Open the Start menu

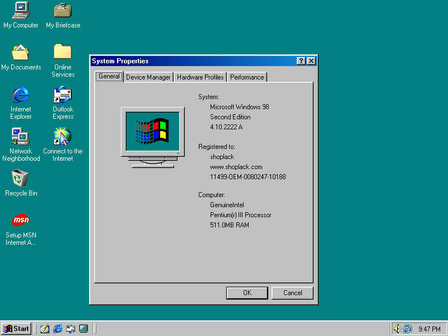(x=16, y=329)
